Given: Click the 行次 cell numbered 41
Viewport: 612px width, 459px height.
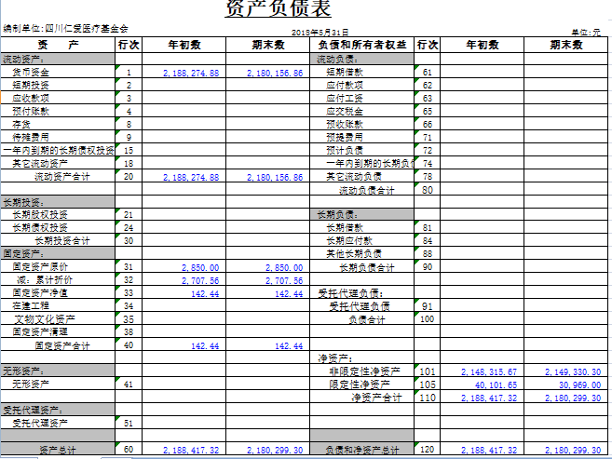Looking at the screenshot, I should coord(129,384).
